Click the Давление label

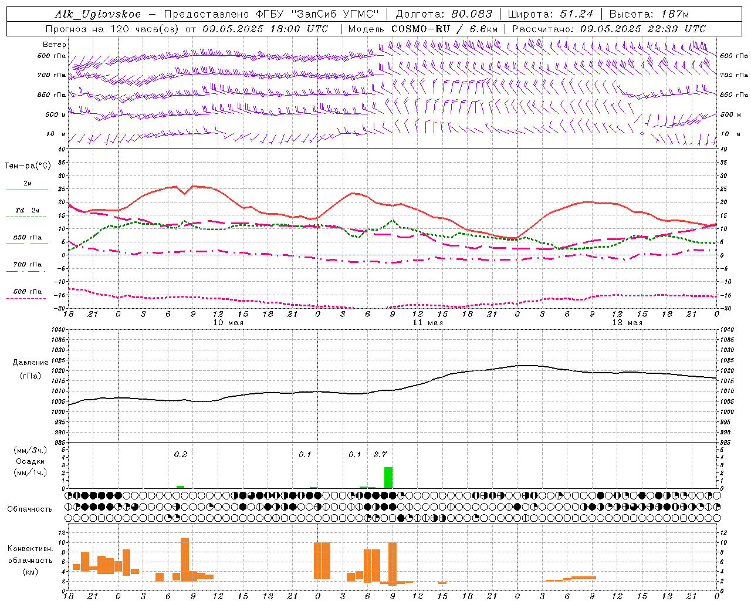point(31,362)
